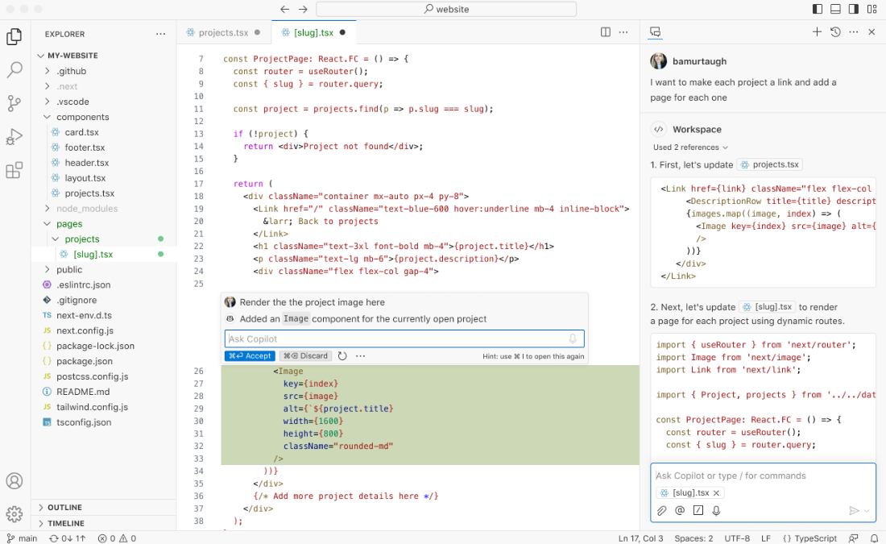Attach context with the paperclip icon
The height and width of the screenshot is (544, 886).
pos(662,510)
